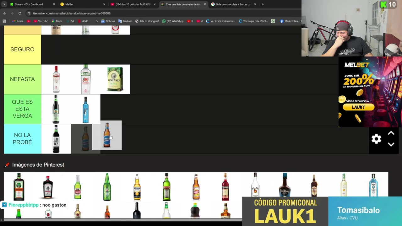This screenshot has height=226, width=402.
Task: Click the site info icon in the address bar
Action: click(x=29, y=13)
